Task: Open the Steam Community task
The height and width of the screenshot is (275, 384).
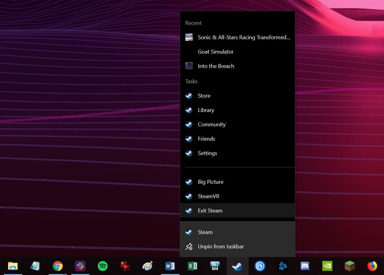Action: click(237, 124)
